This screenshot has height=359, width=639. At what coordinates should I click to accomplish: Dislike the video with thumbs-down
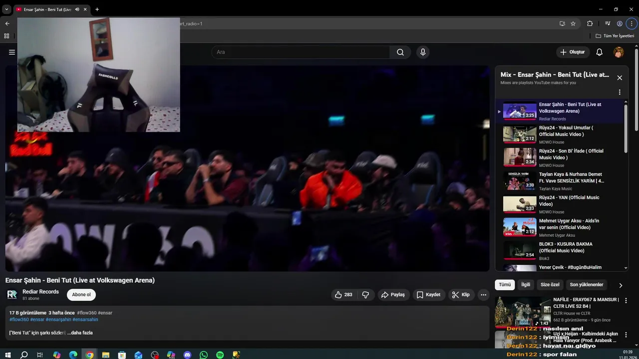click(x=365, y=295)
